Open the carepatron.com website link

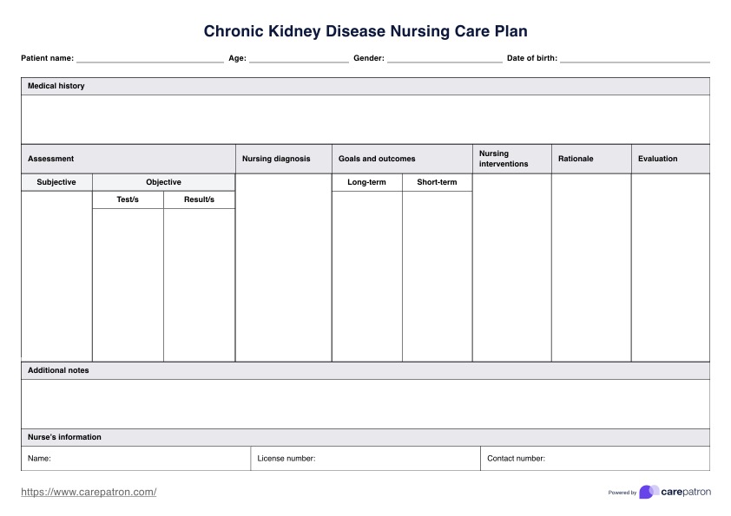pyautogui.click(x=89, y=492)
